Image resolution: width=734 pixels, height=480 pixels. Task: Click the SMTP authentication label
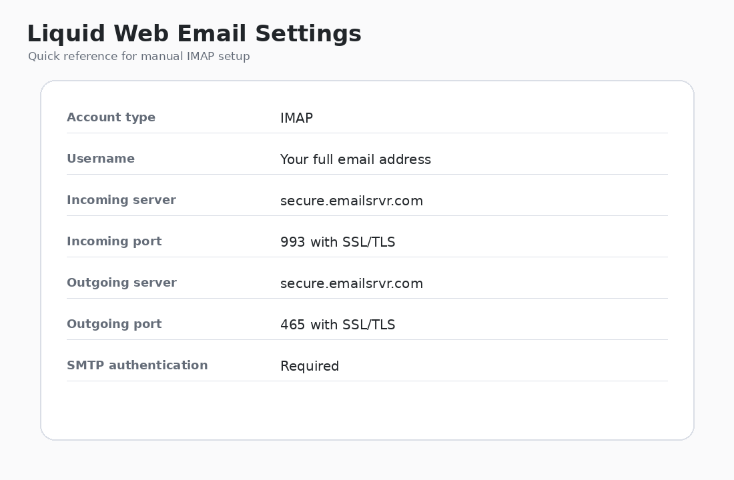pos(137,365)
